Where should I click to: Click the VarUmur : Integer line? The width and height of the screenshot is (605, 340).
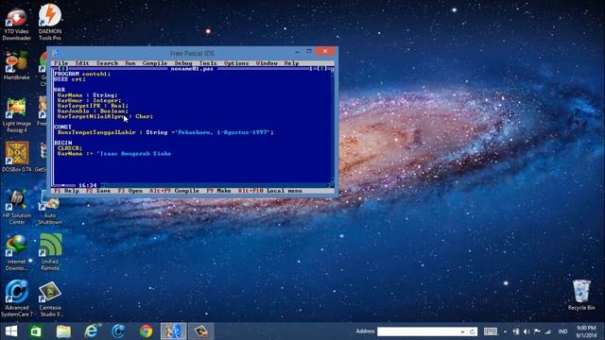(89, 100)
